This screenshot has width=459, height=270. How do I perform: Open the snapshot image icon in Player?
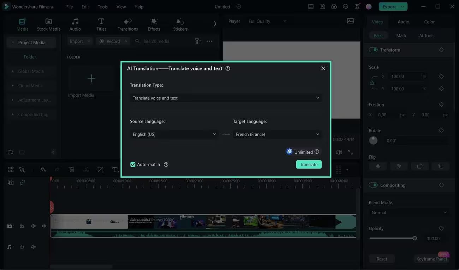point(350,21)
